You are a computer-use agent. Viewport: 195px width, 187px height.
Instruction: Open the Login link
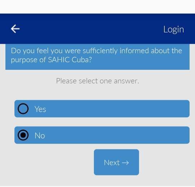(x=174, y=30)
